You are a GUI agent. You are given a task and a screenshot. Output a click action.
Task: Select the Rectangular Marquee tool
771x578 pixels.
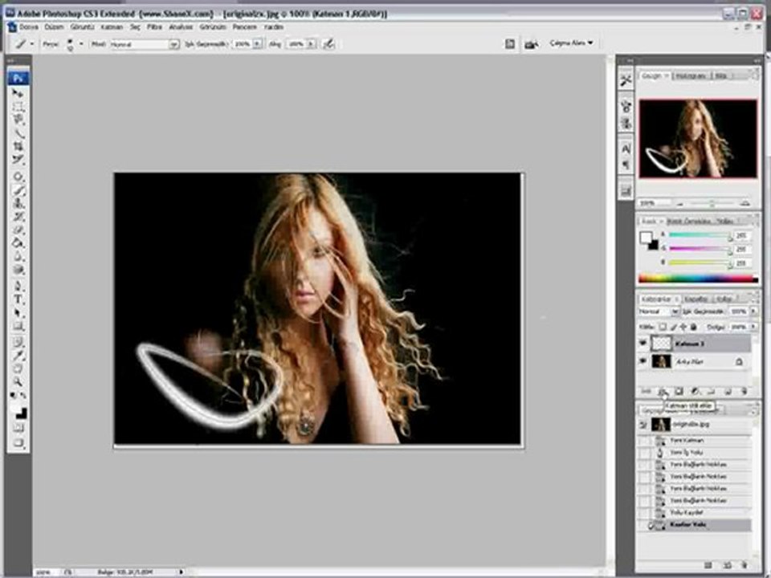tap(18, 107)
